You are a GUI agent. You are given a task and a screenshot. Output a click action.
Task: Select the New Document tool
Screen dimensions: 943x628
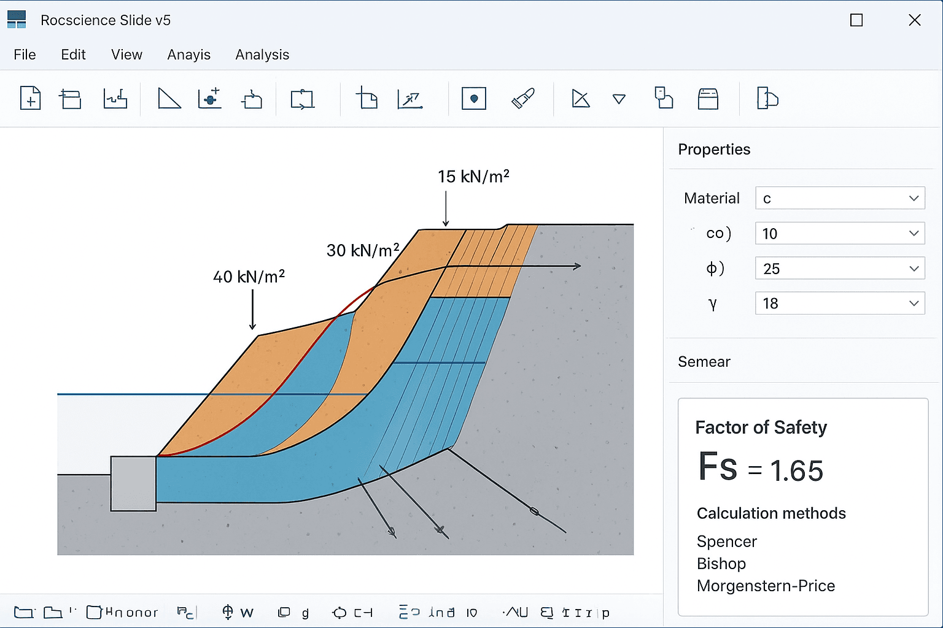click(30, 98)
